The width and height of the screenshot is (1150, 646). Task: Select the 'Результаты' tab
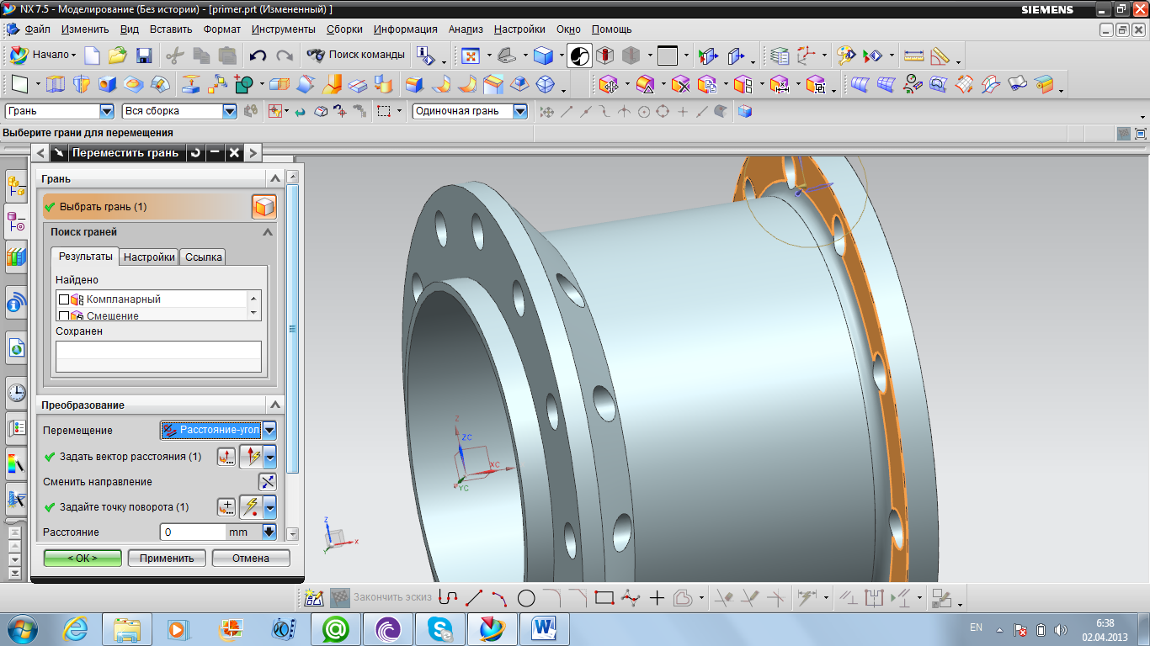85,257
